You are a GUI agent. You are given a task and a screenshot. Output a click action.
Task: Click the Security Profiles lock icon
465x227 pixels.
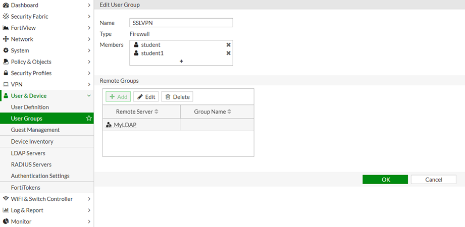[6, 73]
